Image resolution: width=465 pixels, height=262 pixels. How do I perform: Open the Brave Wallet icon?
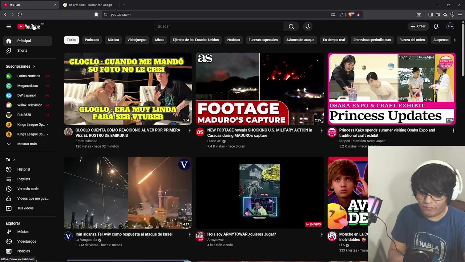click(x=438, y=15)
